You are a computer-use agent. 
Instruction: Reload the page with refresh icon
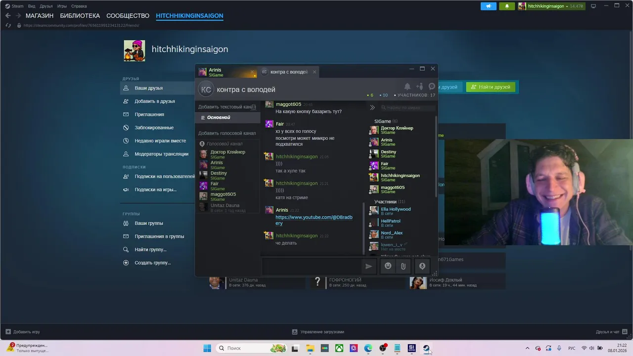point(8,25)
